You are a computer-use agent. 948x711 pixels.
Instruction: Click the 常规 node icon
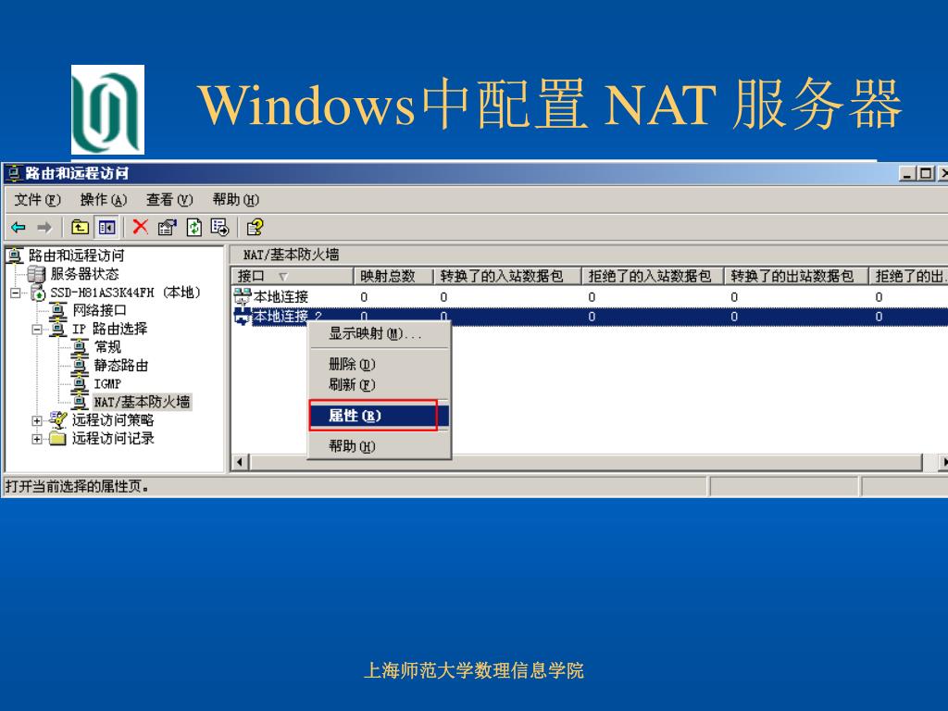coord(80,347)
